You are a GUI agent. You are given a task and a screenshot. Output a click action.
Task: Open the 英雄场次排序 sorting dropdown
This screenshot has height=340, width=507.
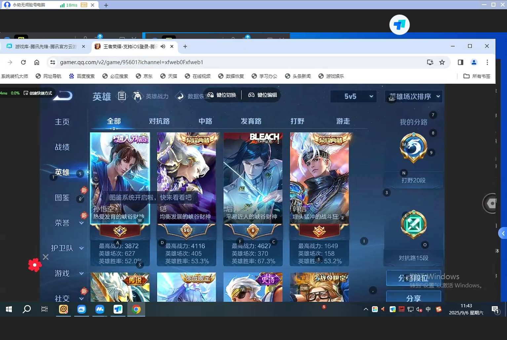coord(413,96)
